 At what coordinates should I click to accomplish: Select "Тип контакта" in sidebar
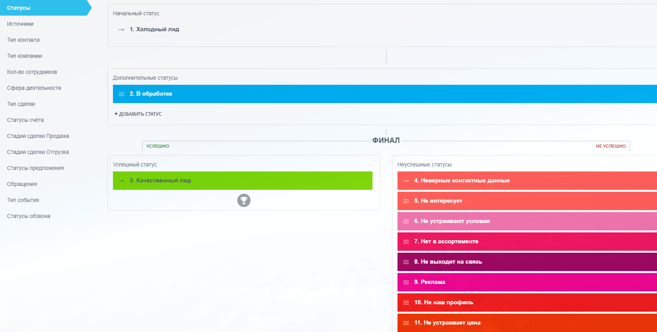point(23,40)
